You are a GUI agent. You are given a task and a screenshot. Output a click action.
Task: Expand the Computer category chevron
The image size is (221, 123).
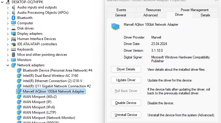coord(8,23)
